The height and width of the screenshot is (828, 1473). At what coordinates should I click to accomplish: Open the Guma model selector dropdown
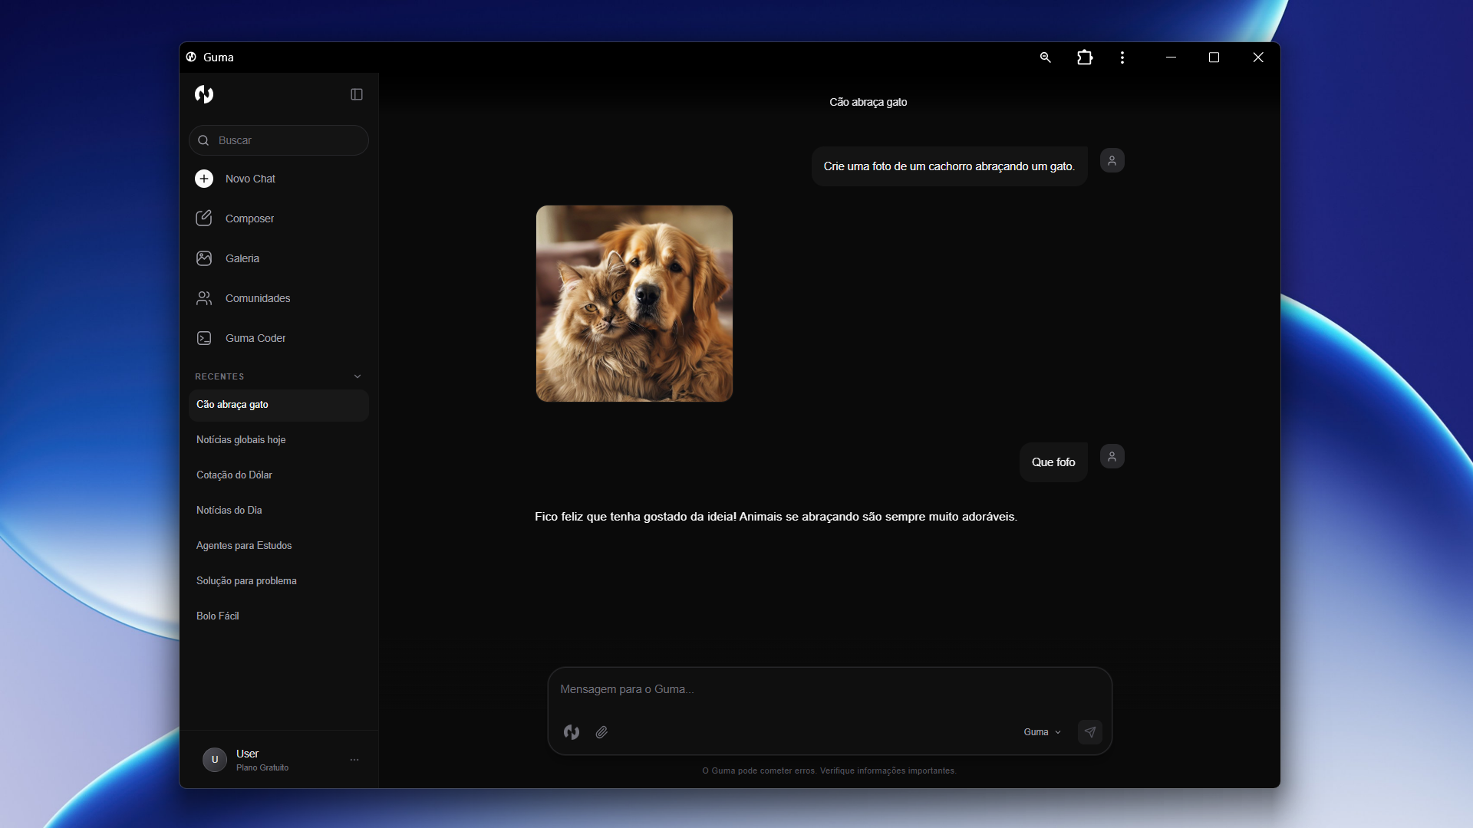pyautogui.click(x=1042, y=732)
